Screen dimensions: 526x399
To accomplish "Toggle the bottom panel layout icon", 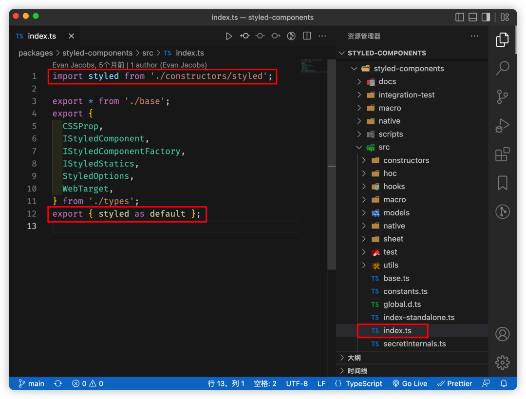I will [x=472, y=17].
